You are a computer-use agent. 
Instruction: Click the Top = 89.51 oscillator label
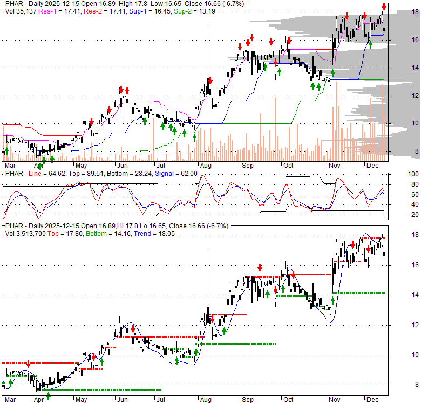[x=79, y=173]
